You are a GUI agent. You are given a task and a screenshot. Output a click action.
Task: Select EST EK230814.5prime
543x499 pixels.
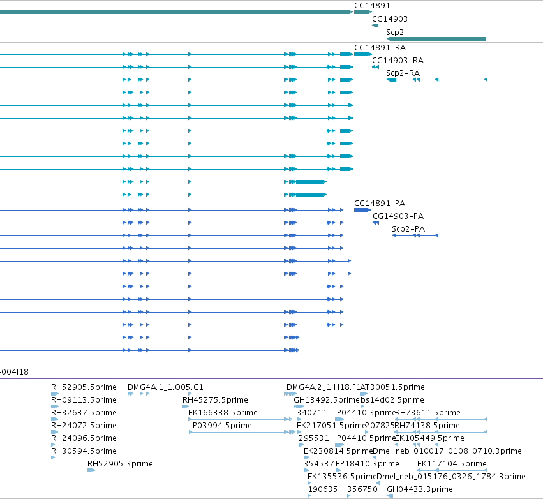(x=338, y=451)
